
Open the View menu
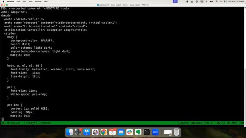click(x=30, y=2)
